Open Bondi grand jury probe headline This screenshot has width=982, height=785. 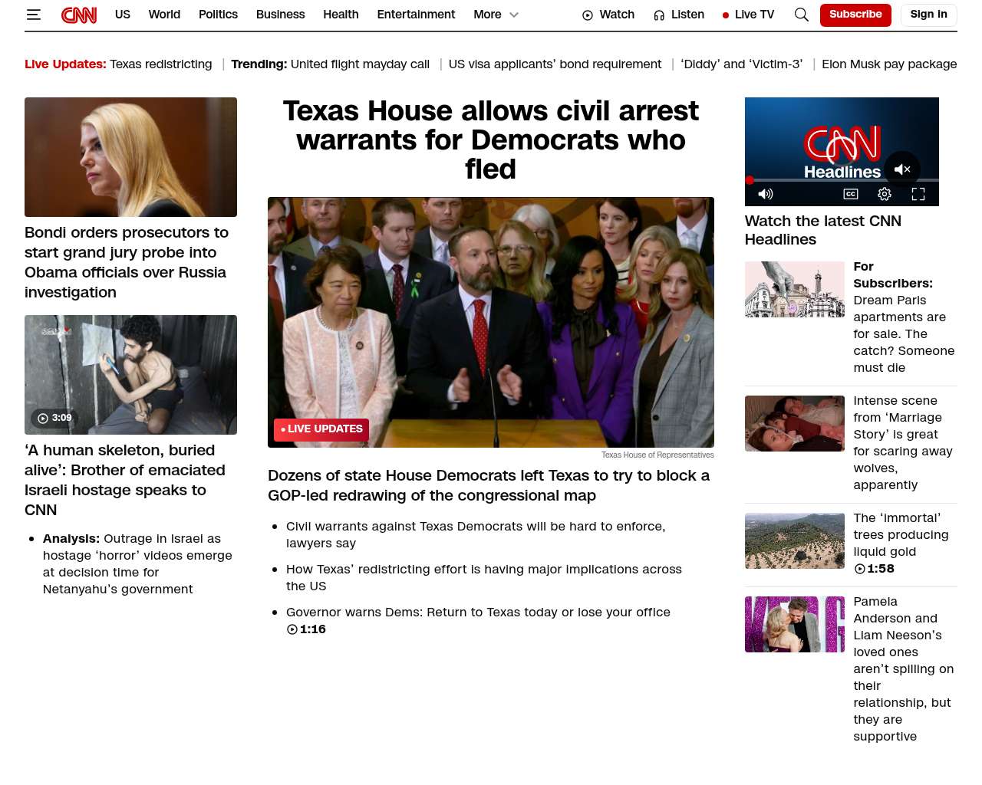pyautogui.click(x=127, y=262)
